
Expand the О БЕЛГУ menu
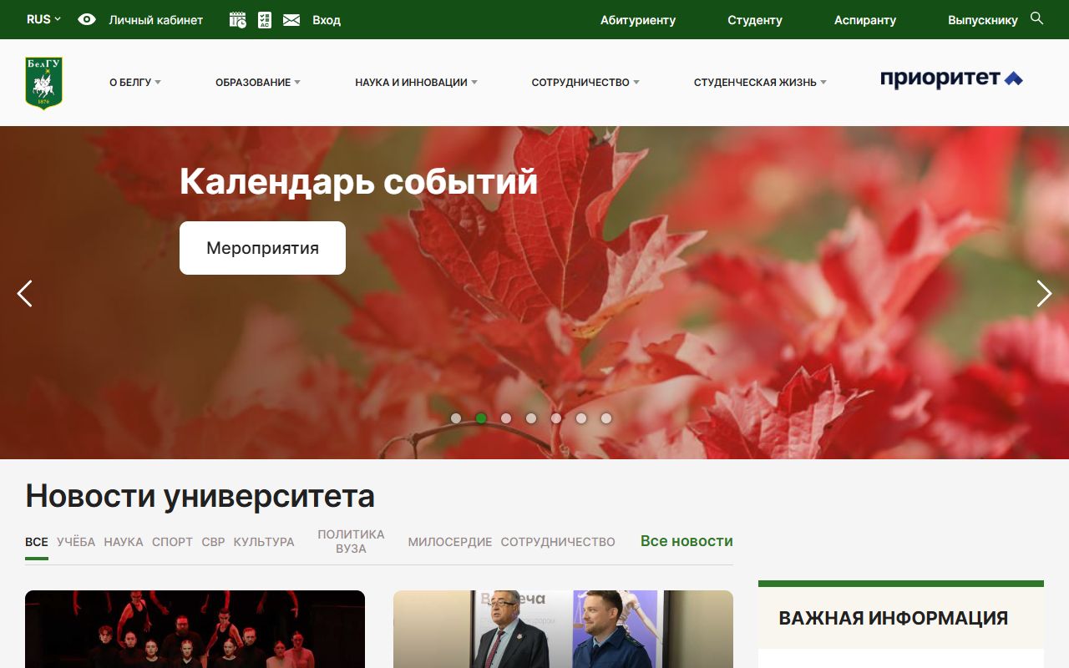pos(135,83)
